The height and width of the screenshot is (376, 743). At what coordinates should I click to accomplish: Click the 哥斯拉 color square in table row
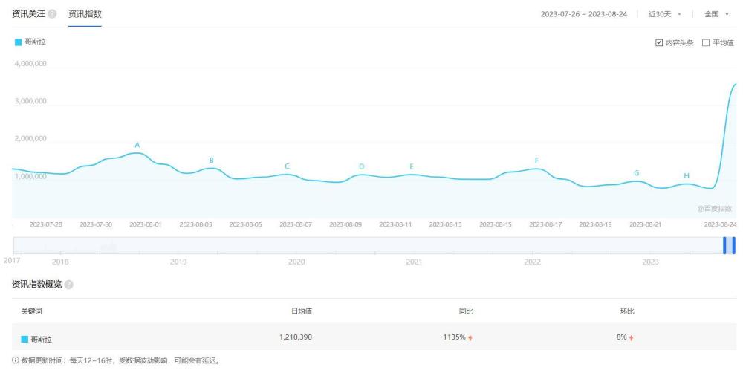25,340
